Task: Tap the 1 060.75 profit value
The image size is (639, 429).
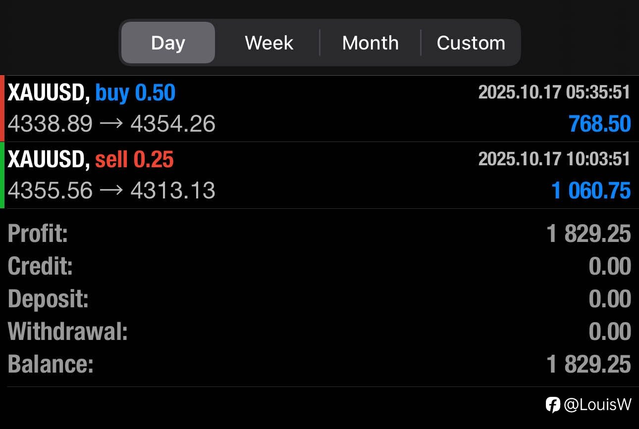Action: click(x=590, y=191)
